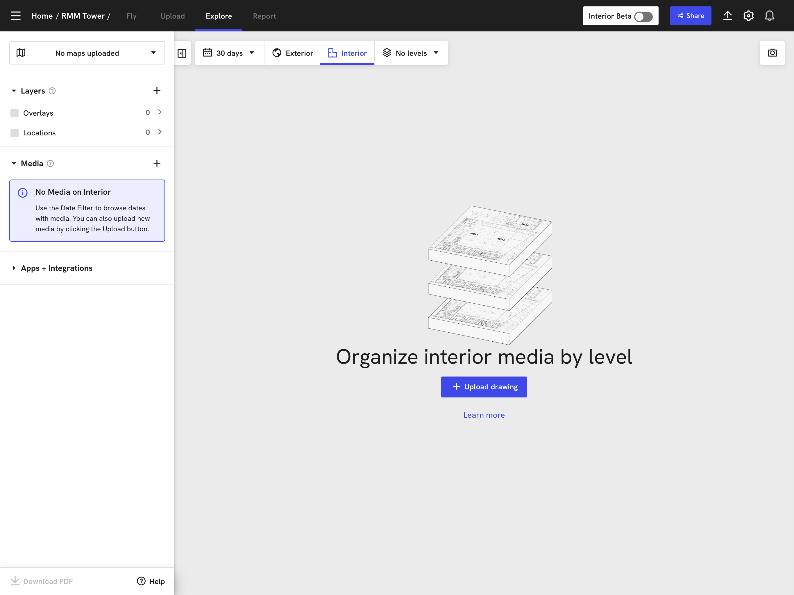794x595 pixels.
Task: Switch to the Exterior view tab
Action: pos(293,53)
